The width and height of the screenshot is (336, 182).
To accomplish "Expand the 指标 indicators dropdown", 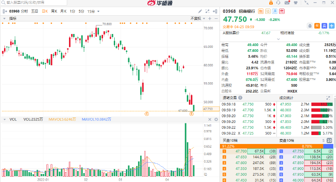I will [x=4, y=19].
